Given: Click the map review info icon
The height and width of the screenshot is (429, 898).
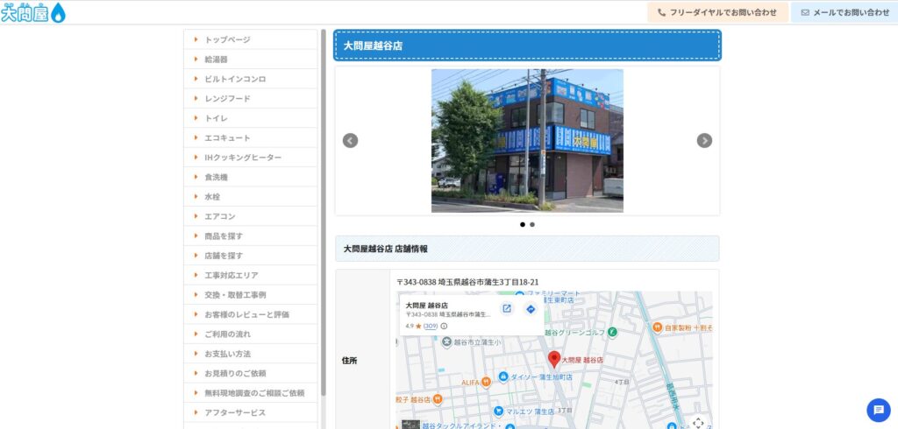Looking at the screenshot, I should click(x=444, y=326).
